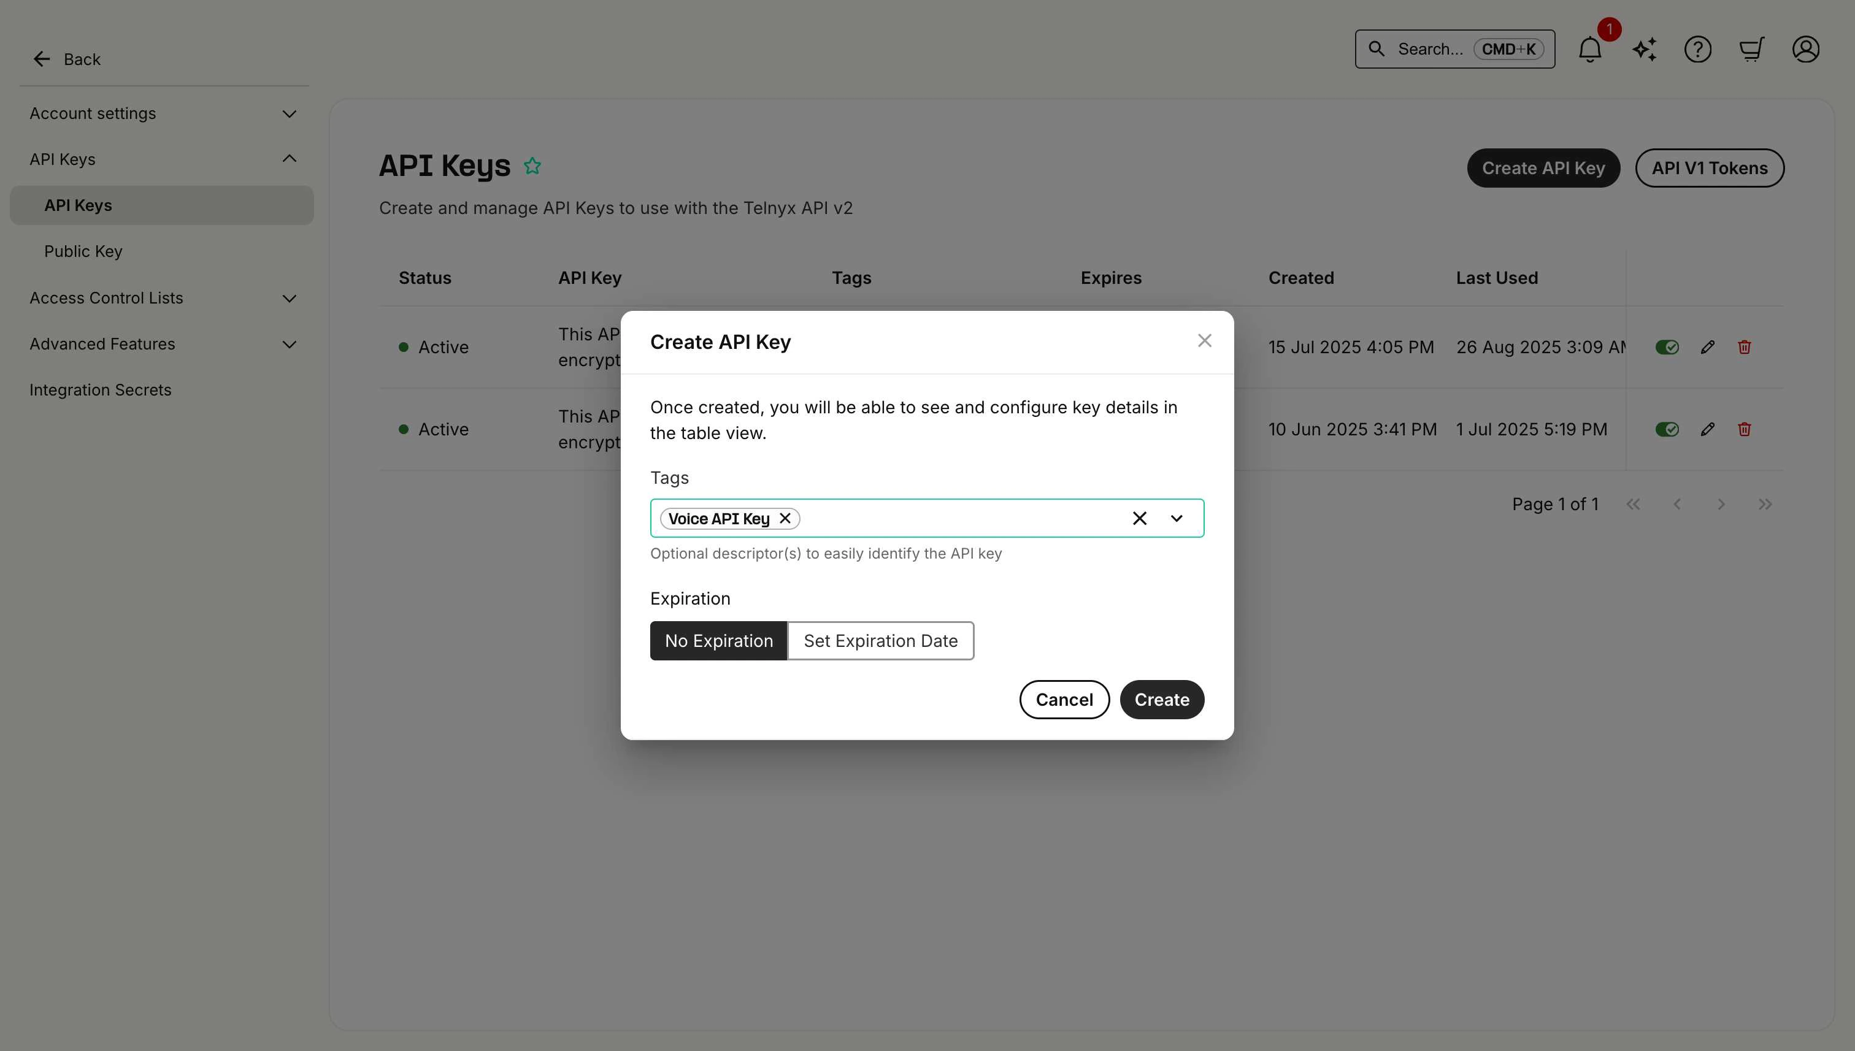The image size is (1855, 1051).
Task: Click the help question mark icon
Action: [1699, 49]
